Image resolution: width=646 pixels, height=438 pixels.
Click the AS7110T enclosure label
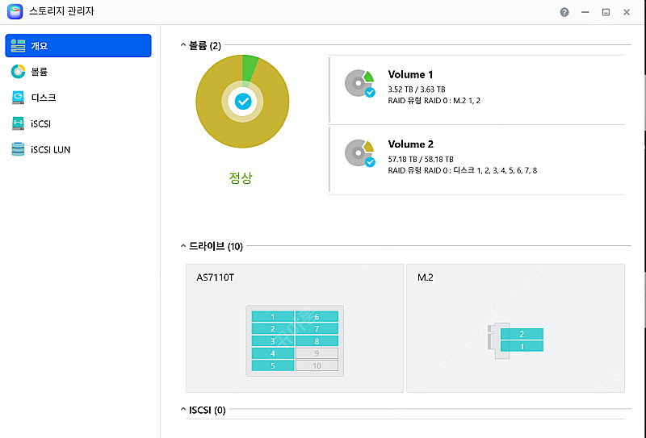pyautogui.click(x=215, y=277)
